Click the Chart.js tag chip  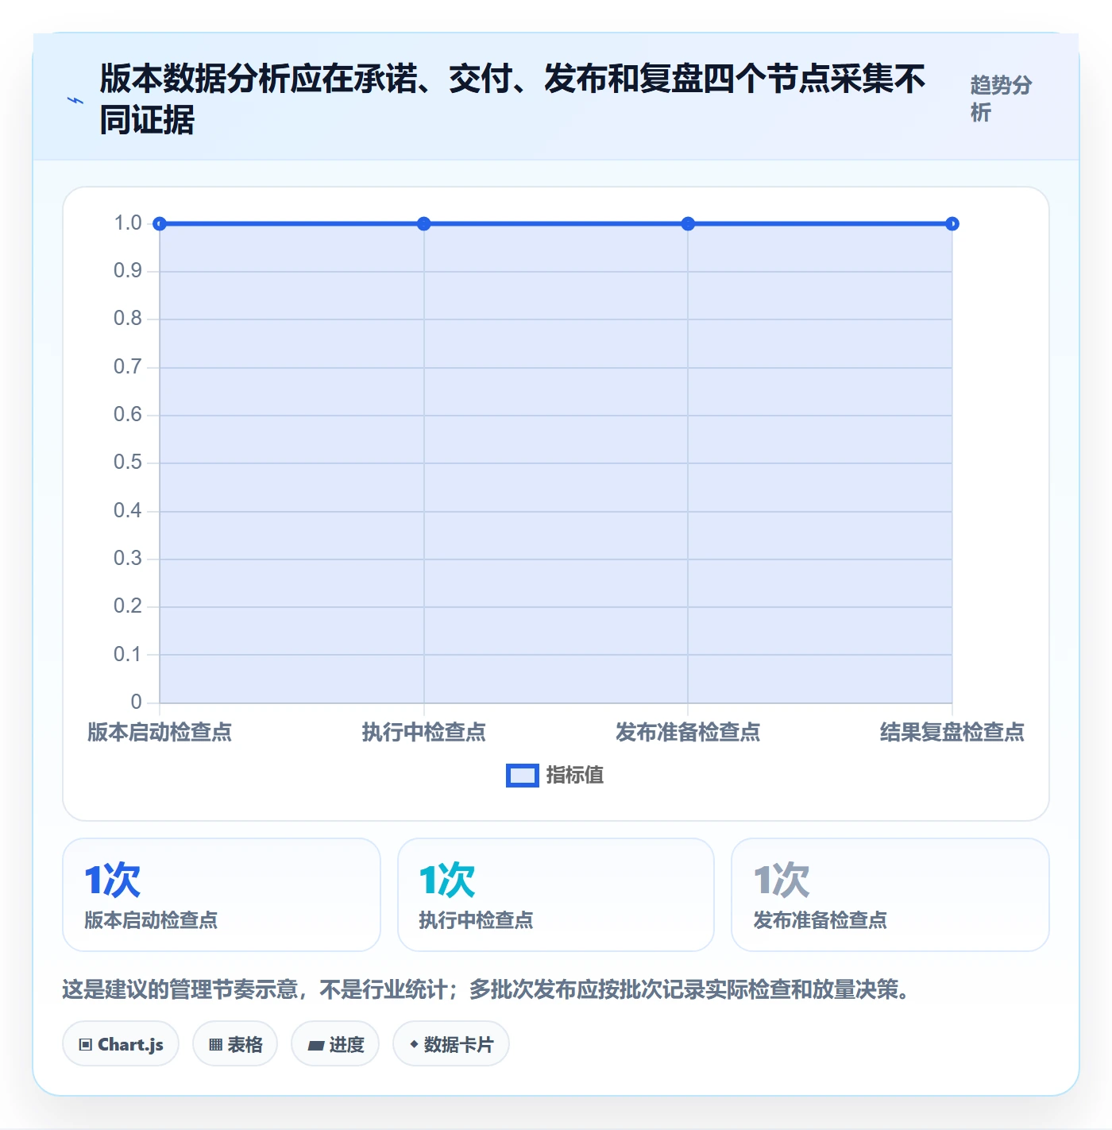tap(121, 1044)
